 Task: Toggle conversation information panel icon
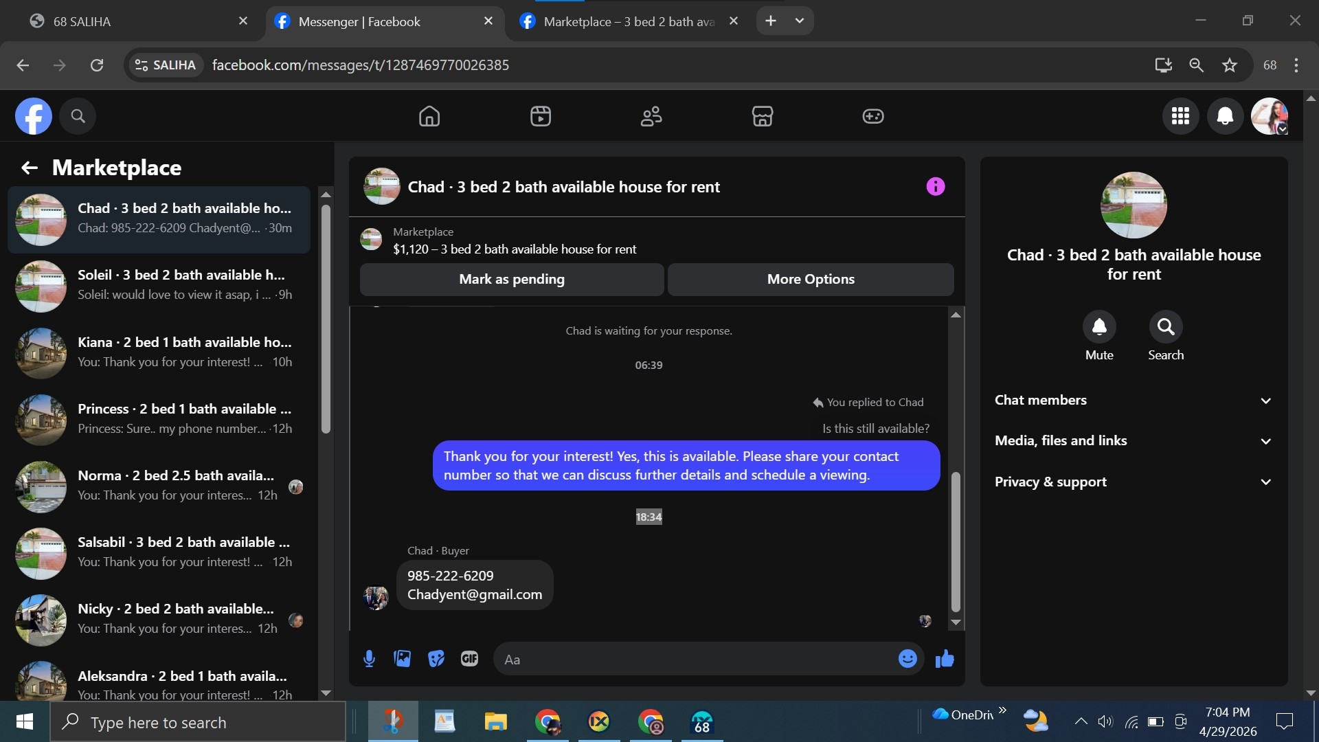(x=935, y=186)
